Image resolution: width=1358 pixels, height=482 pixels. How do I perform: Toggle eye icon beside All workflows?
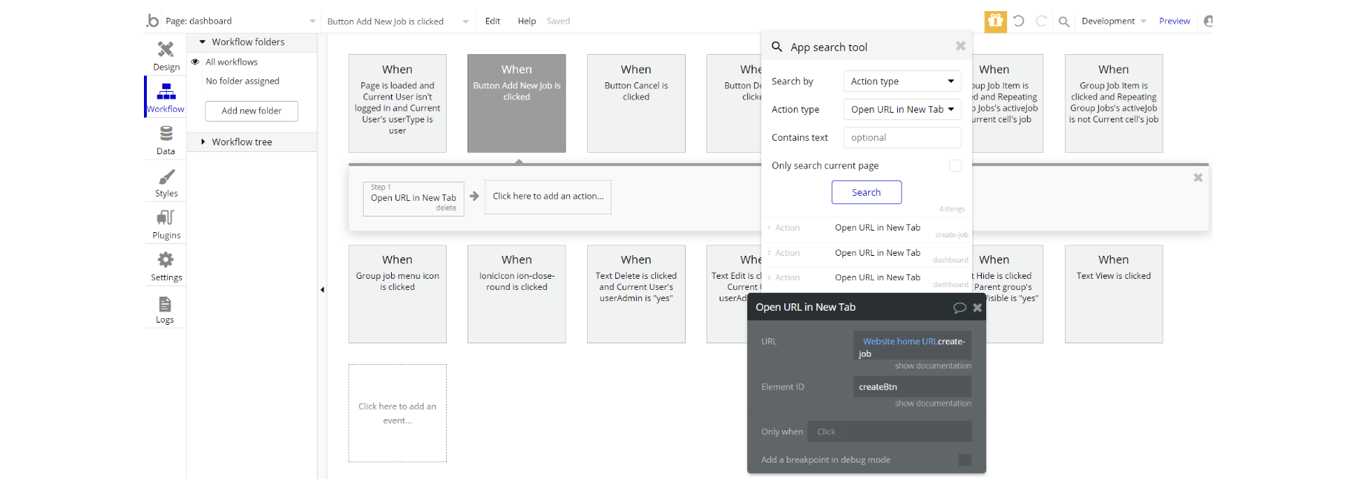point(196,62)
